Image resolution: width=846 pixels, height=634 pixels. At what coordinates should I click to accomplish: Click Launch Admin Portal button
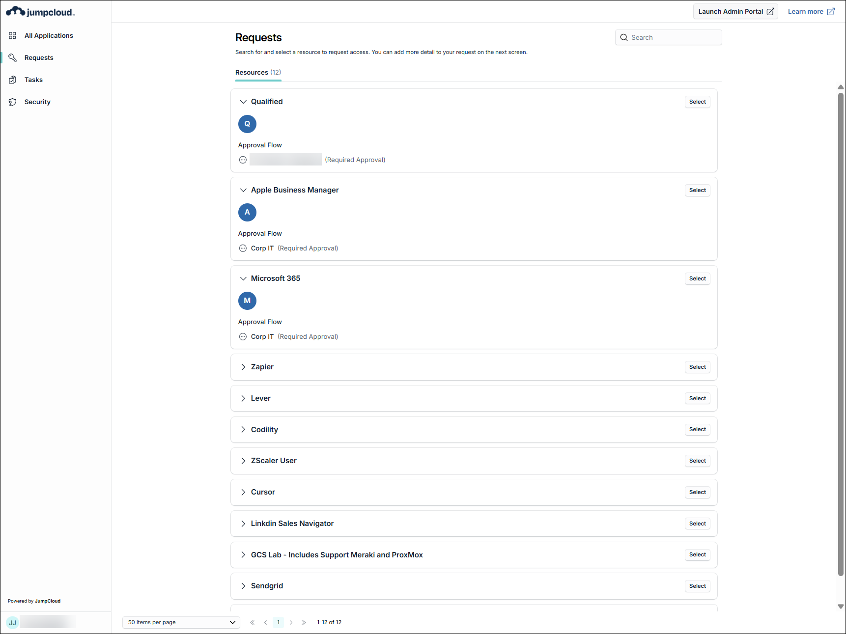point(735,12)
